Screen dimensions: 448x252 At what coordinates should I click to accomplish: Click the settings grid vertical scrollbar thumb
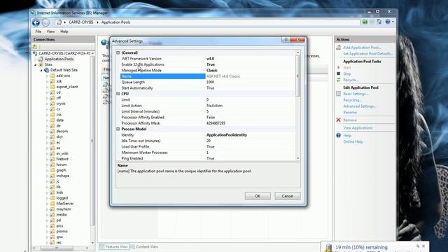tap(297, 76)
